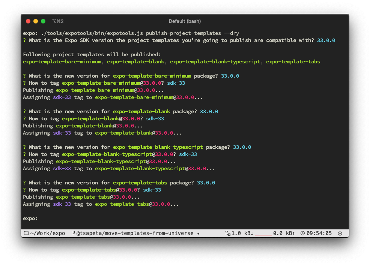
Task: Click the green zoom window button
Action: pyautogui.click(x=43, y=21)
